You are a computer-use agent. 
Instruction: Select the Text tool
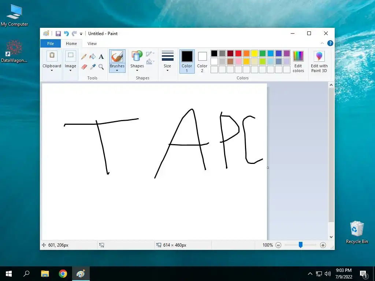click(x=101, y=57)
